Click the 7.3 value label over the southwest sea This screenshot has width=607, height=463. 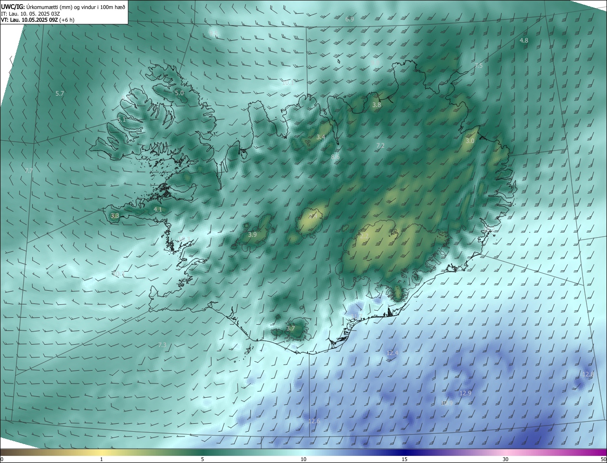pyautogui.click(x=162, y=345)
